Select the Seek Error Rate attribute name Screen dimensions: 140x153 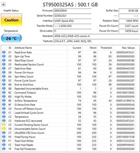[23, 68]
